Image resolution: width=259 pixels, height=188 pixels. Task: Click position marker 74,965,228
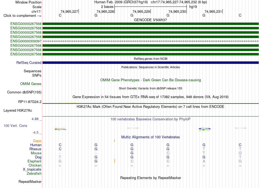106,11
